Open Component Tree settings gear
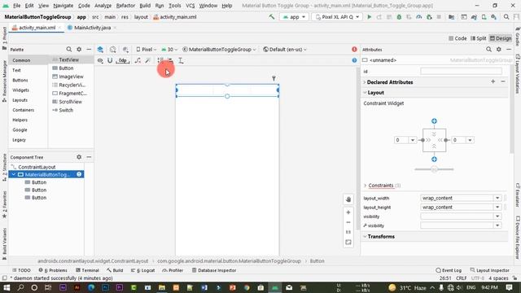The height and width of the screenshot is (293, 521). click(79, 157)
